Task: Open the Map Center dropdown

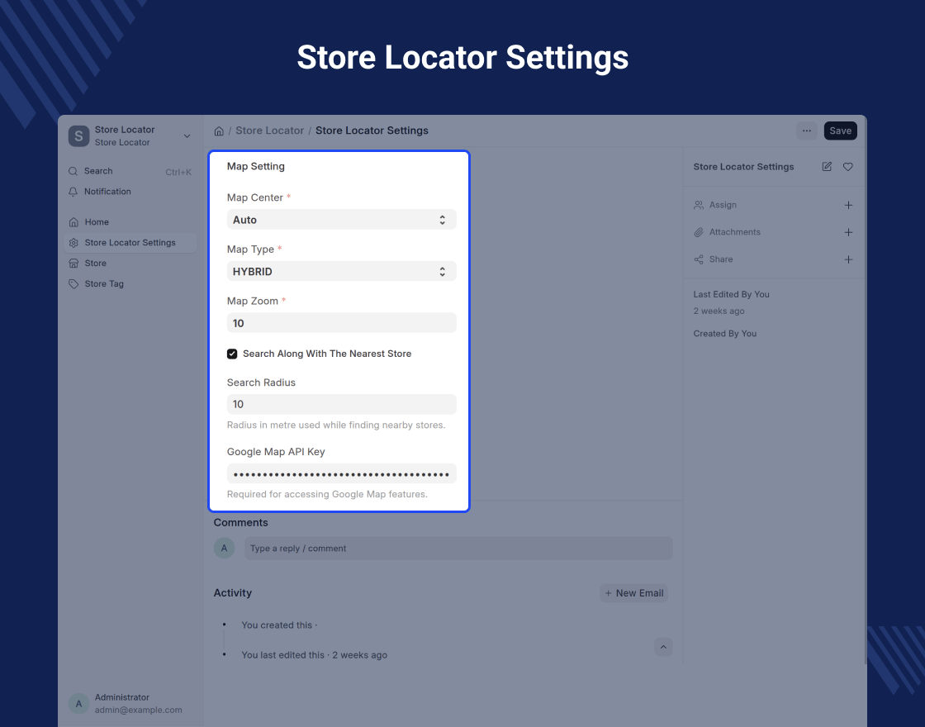Action: 342,220
